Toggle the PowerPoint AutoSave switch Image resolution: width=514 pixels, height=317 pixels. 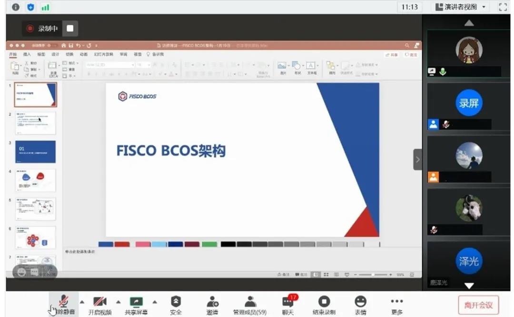coord(52,45)
